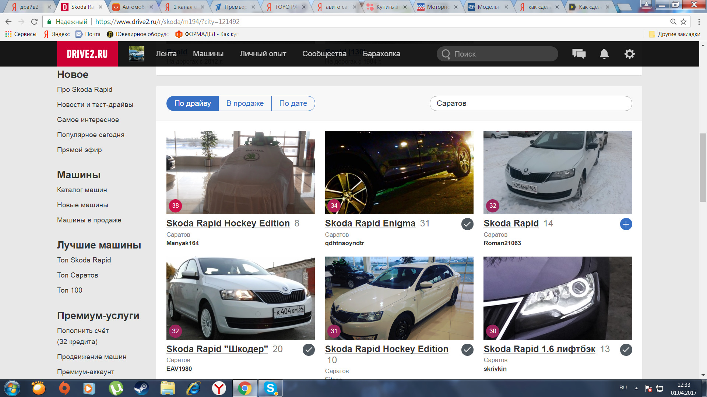Select the По драйву sorting tab
707x397 pixels.
click(x=193, y=103)
